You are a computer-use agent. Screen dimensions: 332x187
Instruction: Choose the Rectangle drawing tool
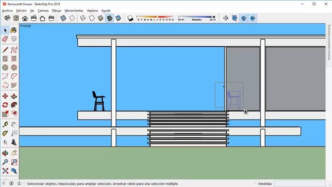coord(5,59)
